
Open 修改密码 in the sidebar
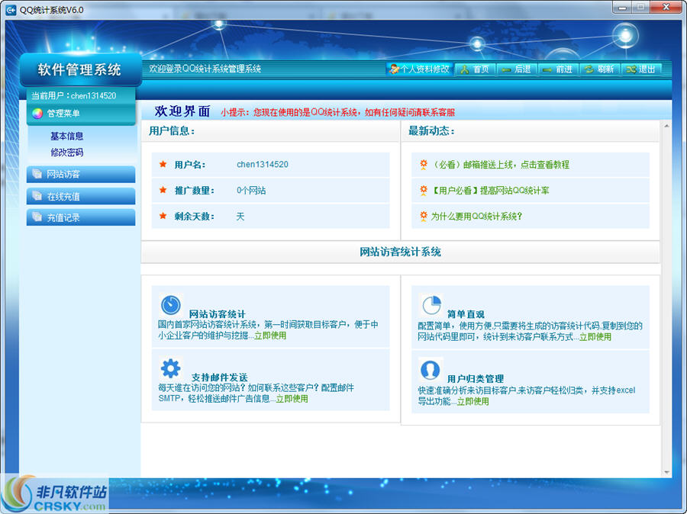click(x=66, y=153)
